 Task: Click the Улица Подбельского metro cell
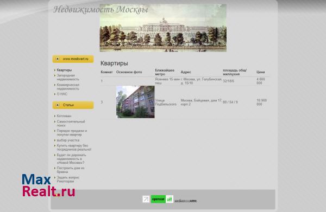pyautogui.click(x=166, y=102)
